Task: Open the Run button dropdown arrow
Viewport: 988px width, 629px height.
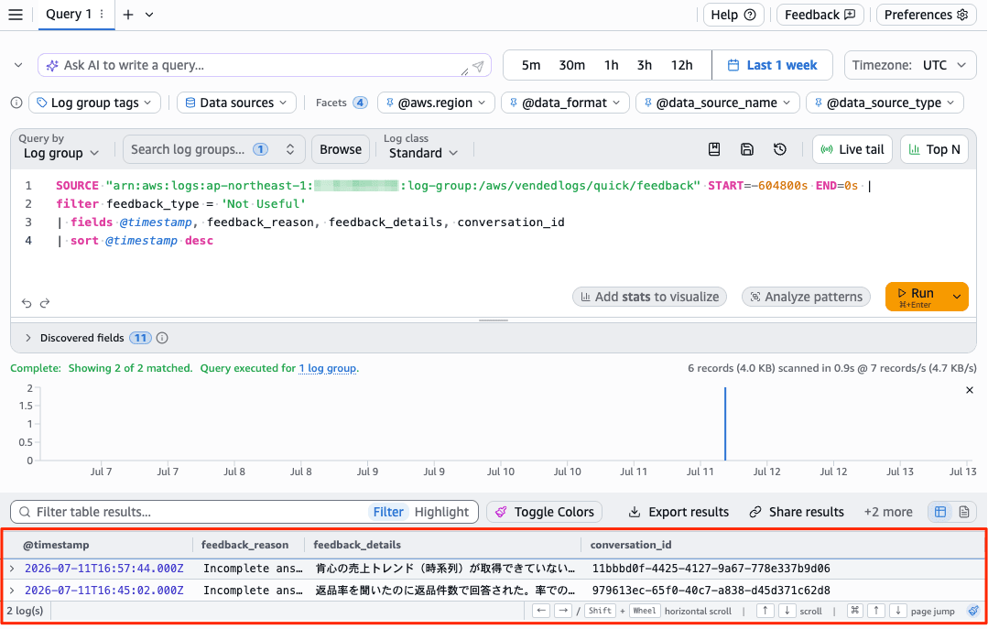Action: pyautogui.click(x=957, y=297)
